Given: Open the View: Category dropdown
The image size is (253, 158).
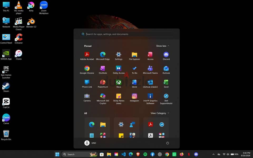Looking at the screenshot, I should point(160,113).
